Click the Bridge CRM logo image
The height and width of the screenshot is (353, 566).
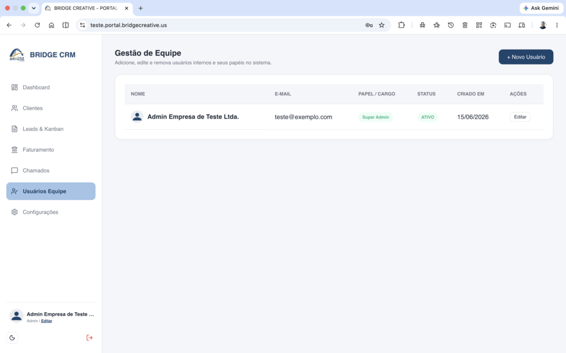pyautogui.click(x=17, y=55)
